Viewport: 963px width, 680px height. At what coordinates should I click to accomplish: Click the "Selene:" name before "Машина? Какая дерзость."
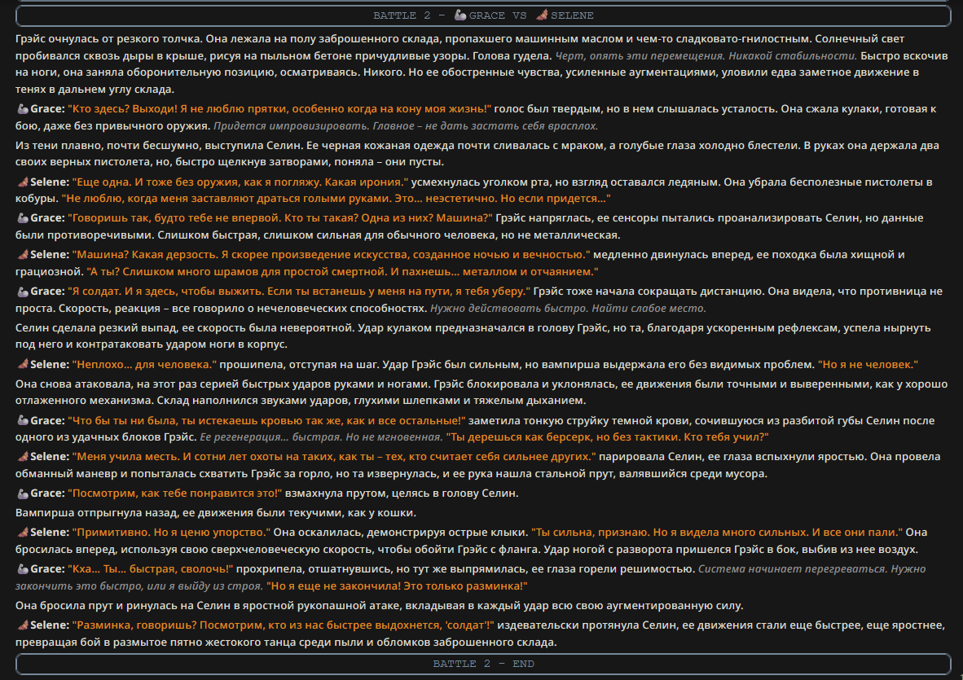point(50,254)
